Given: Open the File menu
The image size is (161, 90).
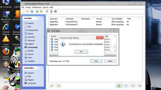Looking at the screenshot, I should click(23, 7).
